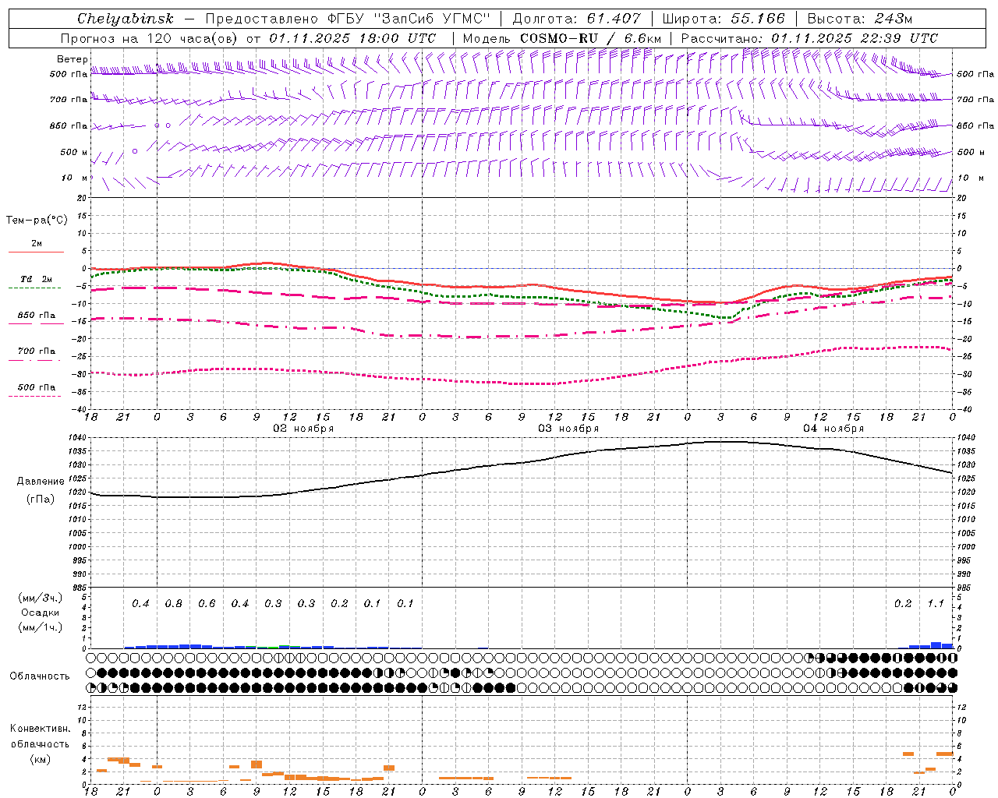
Task: Click the "1.1" precipitation amount value
Action: pyautogui.click(x=936, y=603)
